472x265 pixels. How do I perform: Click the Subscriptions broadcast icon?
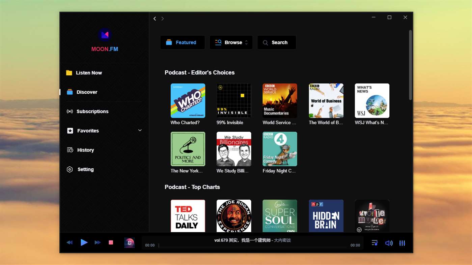click(70, 111)
